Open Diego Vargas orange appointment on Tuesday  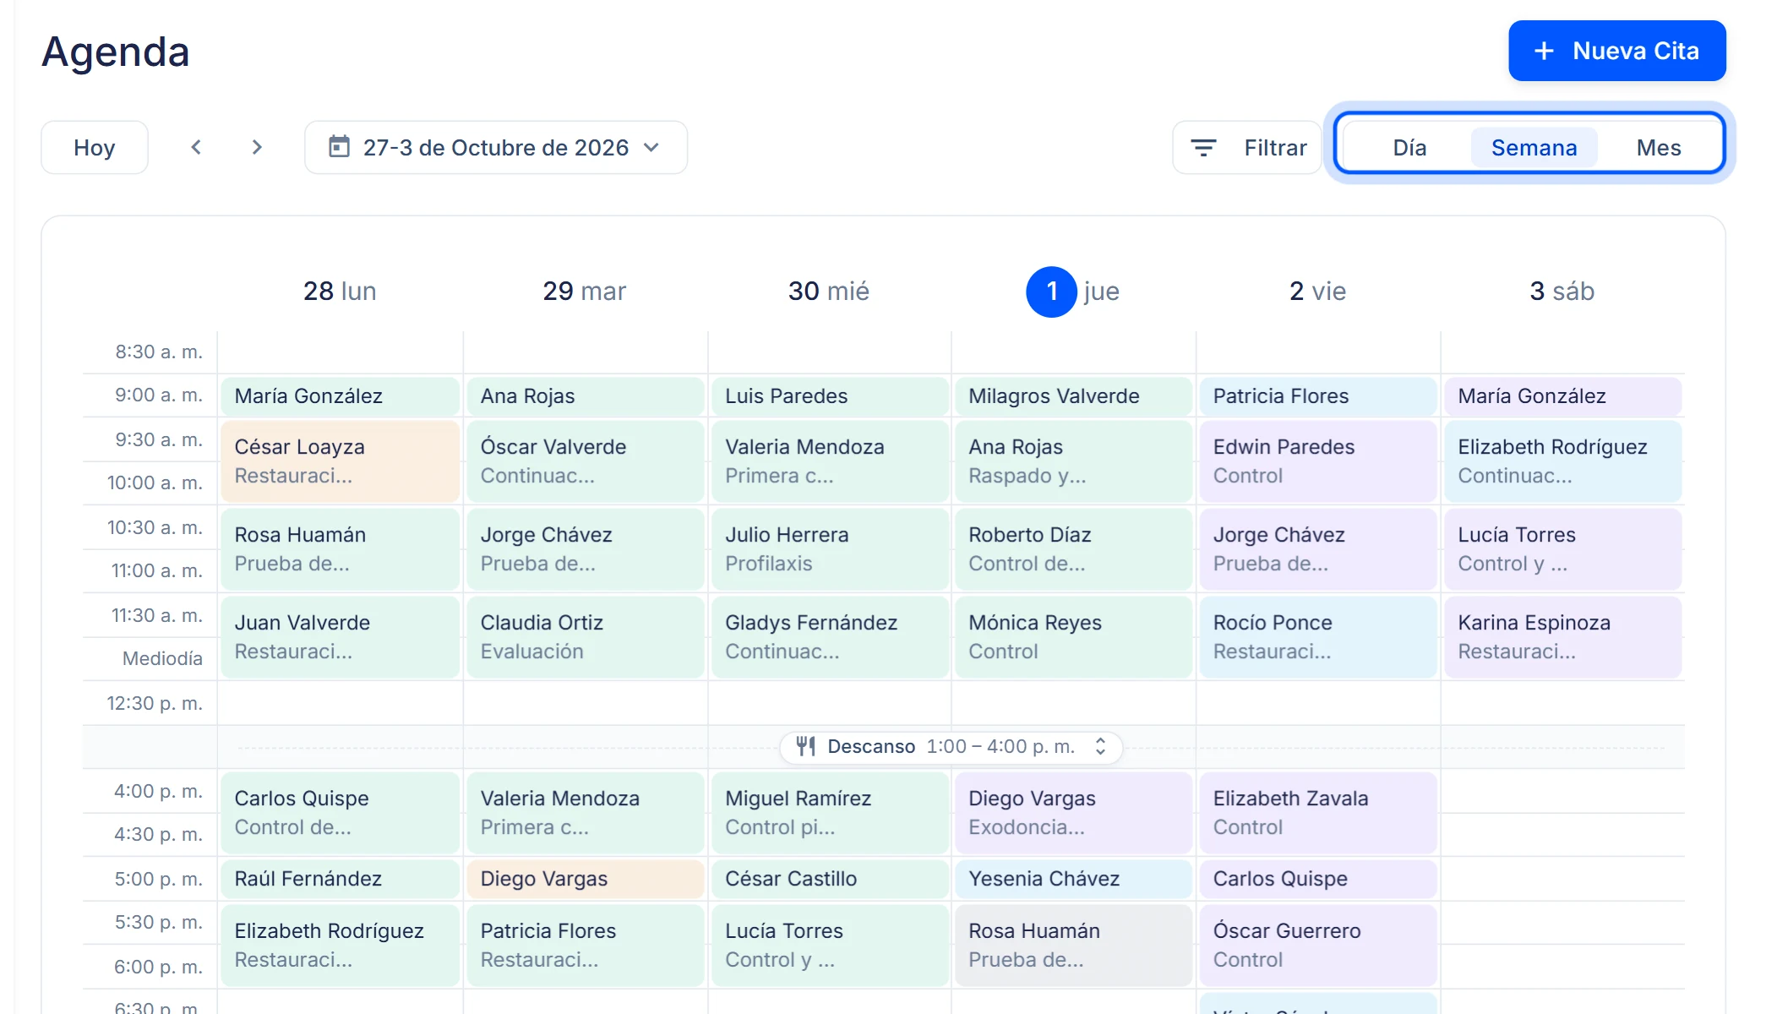click(x=586, y=879)
